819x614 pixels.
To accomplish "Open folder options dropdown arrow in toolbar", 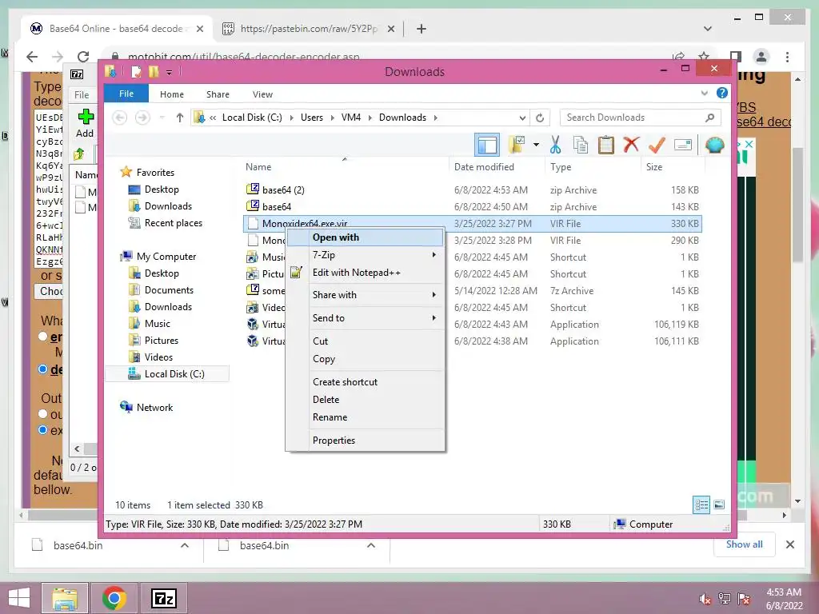I will click(536, 145).
